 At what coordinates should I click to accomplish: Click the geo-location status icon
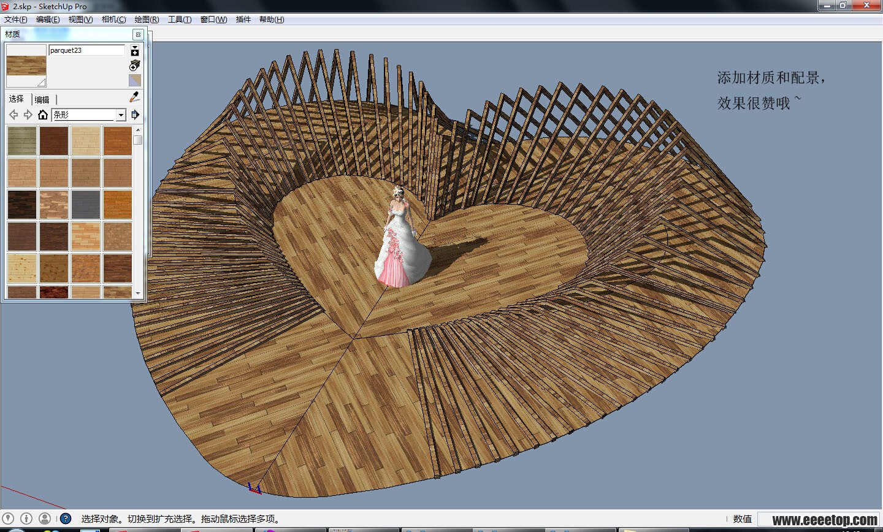click(x=7, y=519)
